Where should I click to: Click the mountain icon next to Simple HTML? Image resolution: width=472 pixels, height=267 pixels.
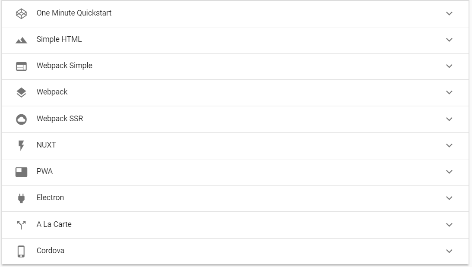pyautogui.click(x=21, y=40)
